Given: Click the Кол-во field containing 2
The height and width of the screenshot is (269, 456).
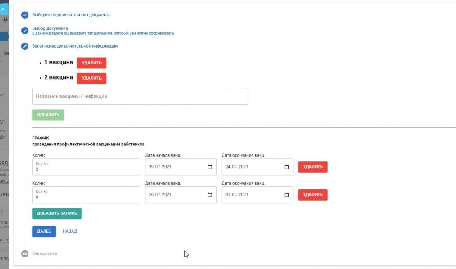Looking at the screenshot, I should coord(86,167).
